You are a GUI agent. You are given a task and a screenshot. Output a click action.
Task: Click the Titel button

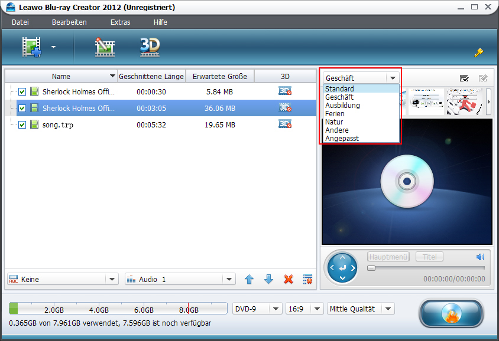(x=429, y=257)
